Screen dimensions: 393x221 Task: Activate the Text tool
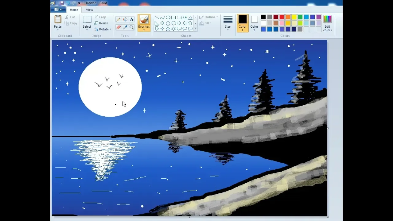click(x=132, y=19)
